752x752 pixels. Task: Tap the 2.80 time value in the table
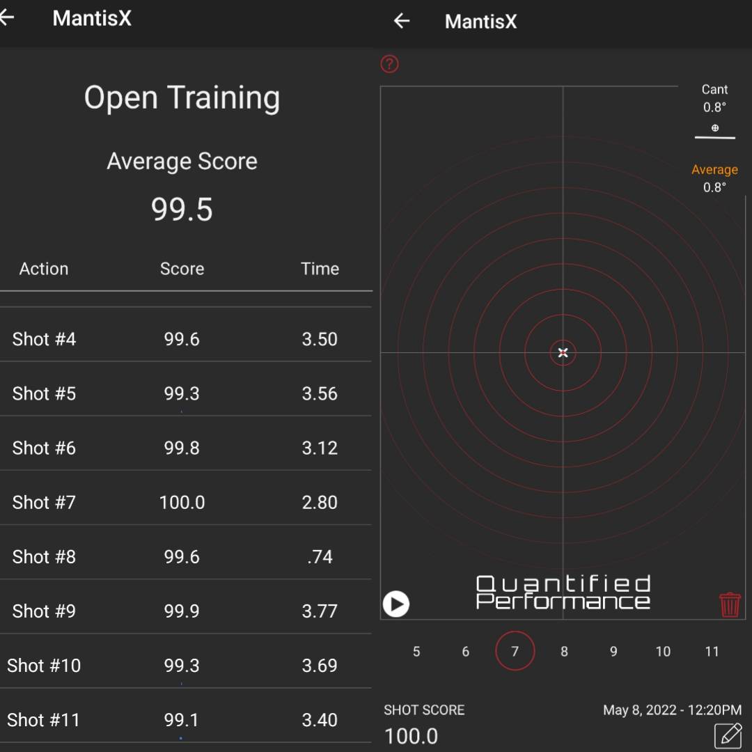coord(320,502)
